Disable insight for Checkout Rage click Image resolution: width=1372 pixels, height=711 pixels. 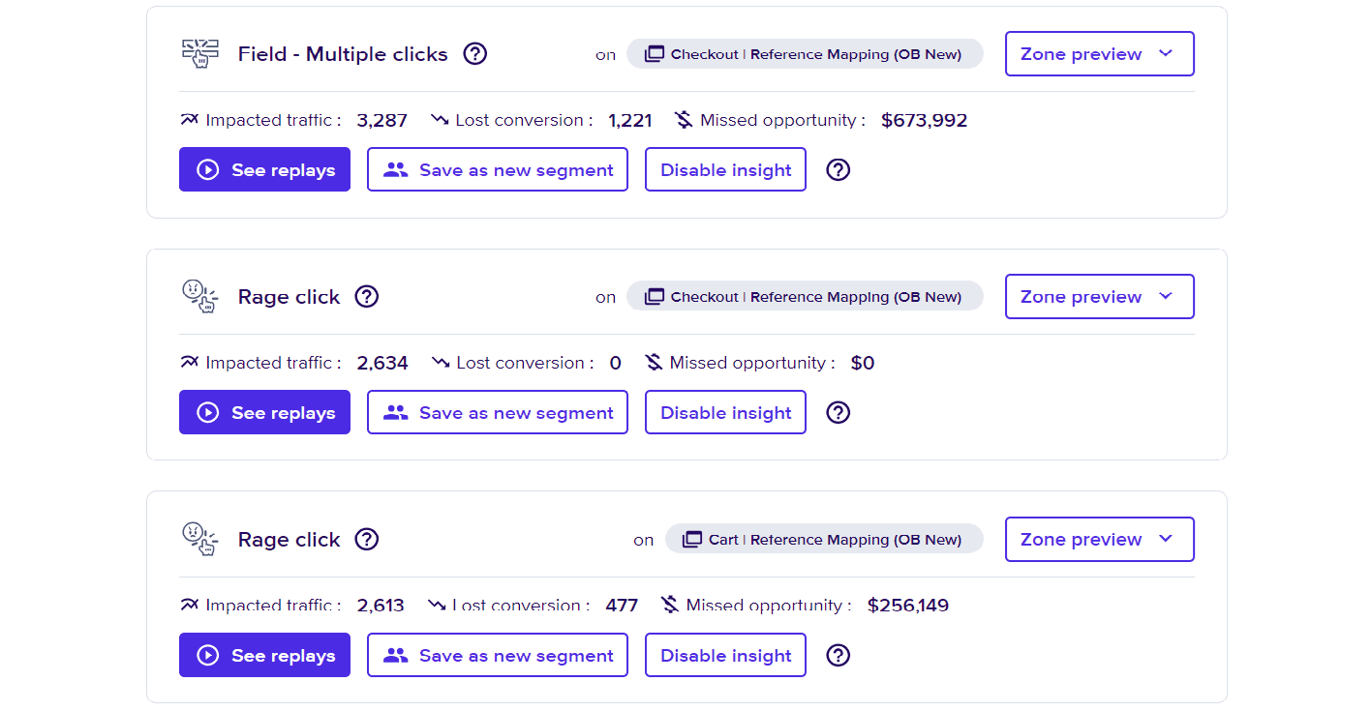click(725, 413)
